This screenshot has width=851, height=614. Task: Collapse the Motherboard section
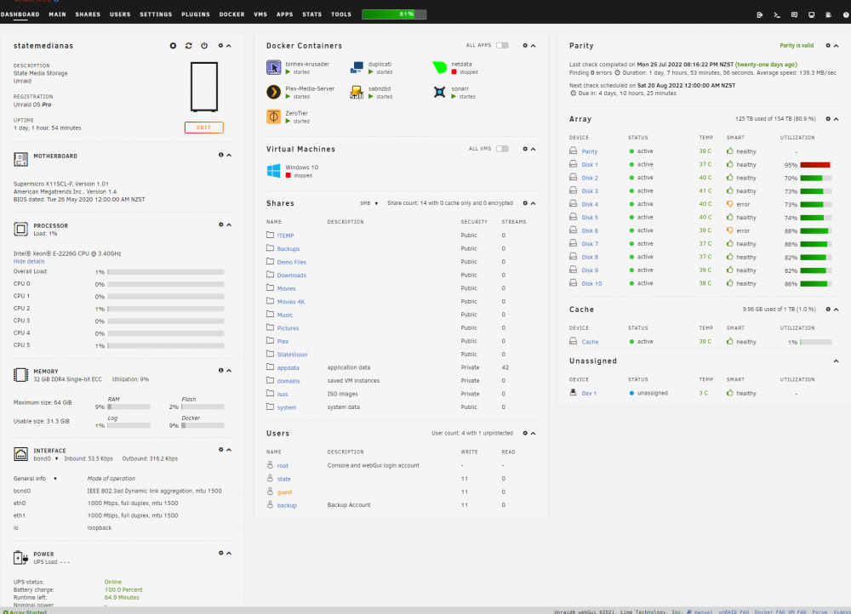click(x=229, y=155)
